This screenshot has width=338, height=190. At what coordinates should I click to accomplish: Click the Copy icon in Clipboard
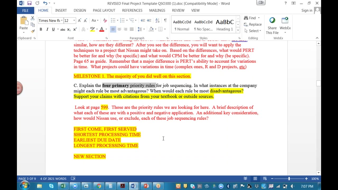(x=32, y=25)
